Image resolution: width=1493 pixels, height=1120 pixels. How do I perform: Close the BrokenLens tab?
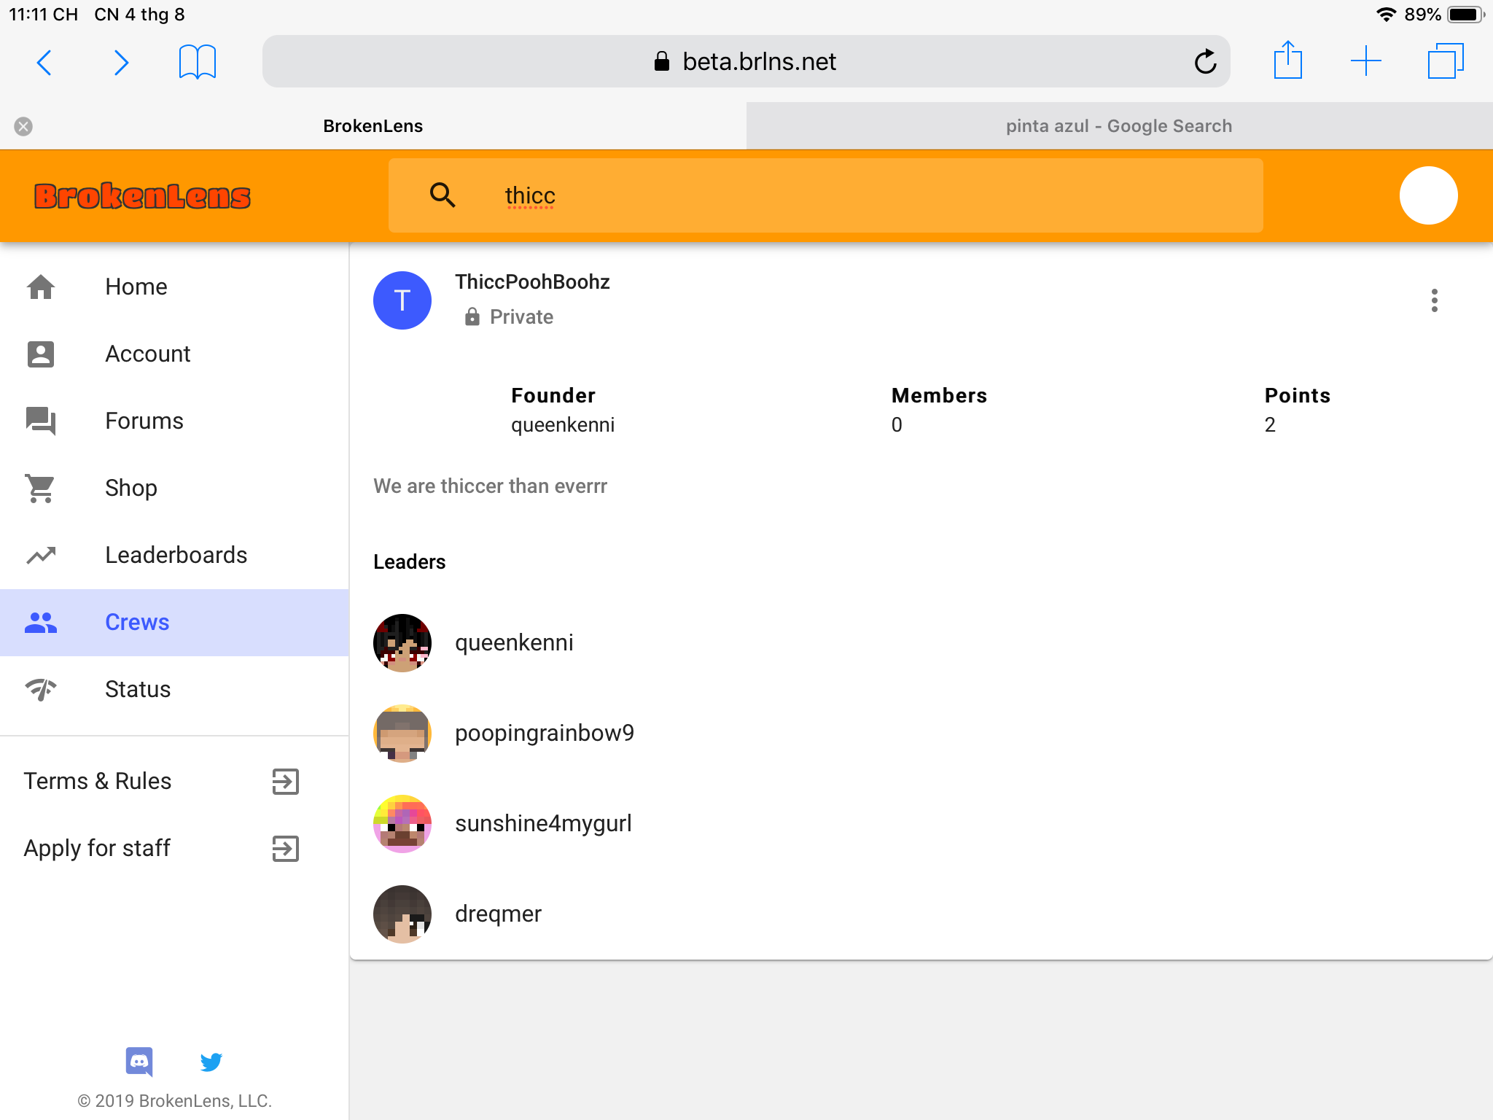pyautogui.click(x=23, y=126)
